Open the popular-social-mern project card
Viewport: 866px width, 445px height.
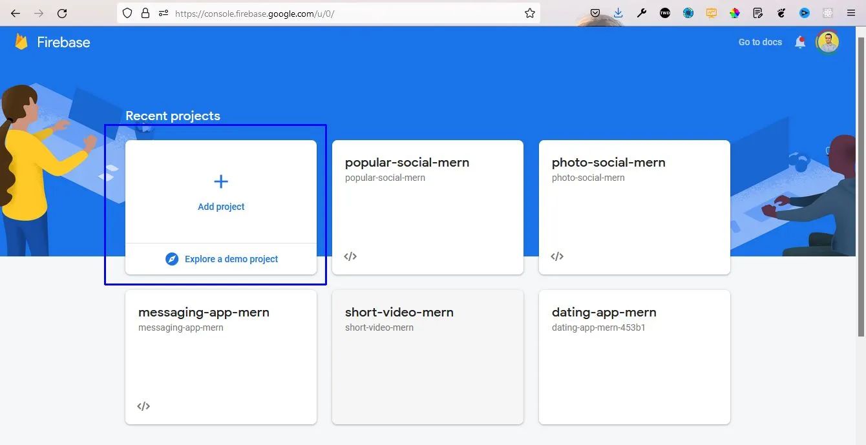428,207
